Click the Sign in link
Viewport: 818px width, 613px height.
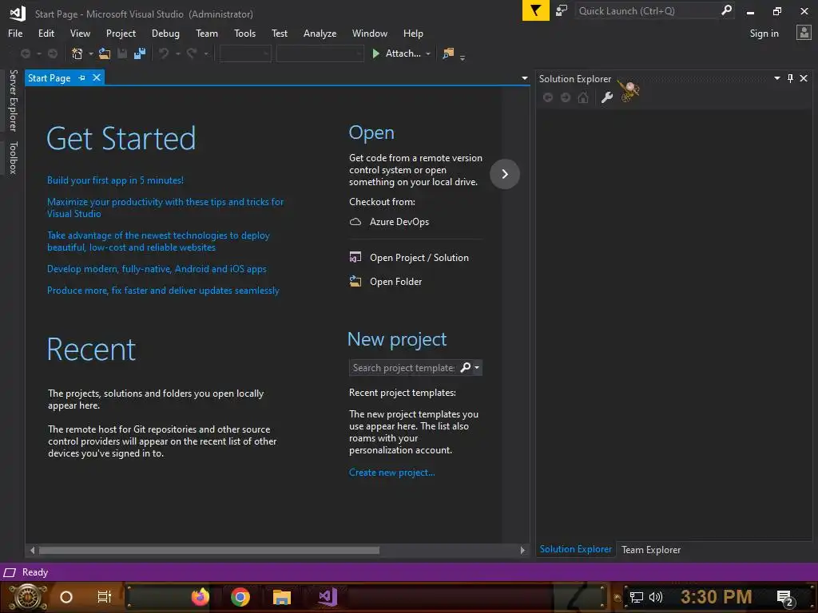[764, 33]
